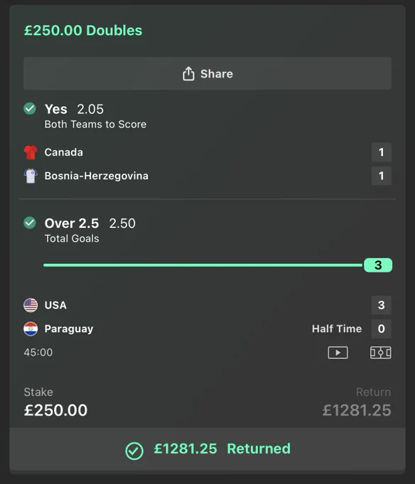Click the Half Time status label
The height and width of the screenshot is (484, 415).
[x=337, y=329]
